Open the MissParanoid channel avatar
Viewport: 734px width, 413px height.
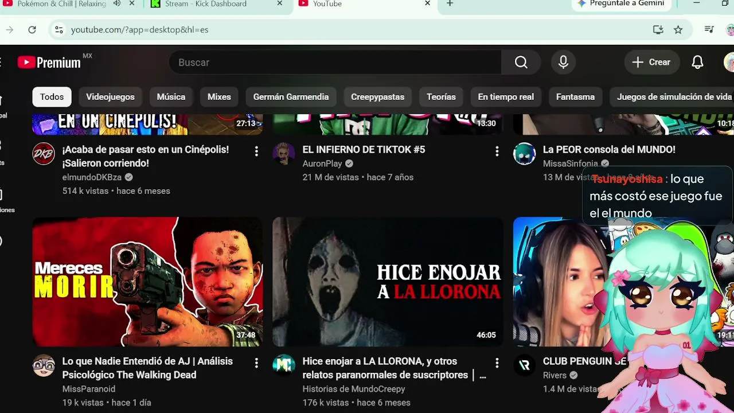[44, 365]
